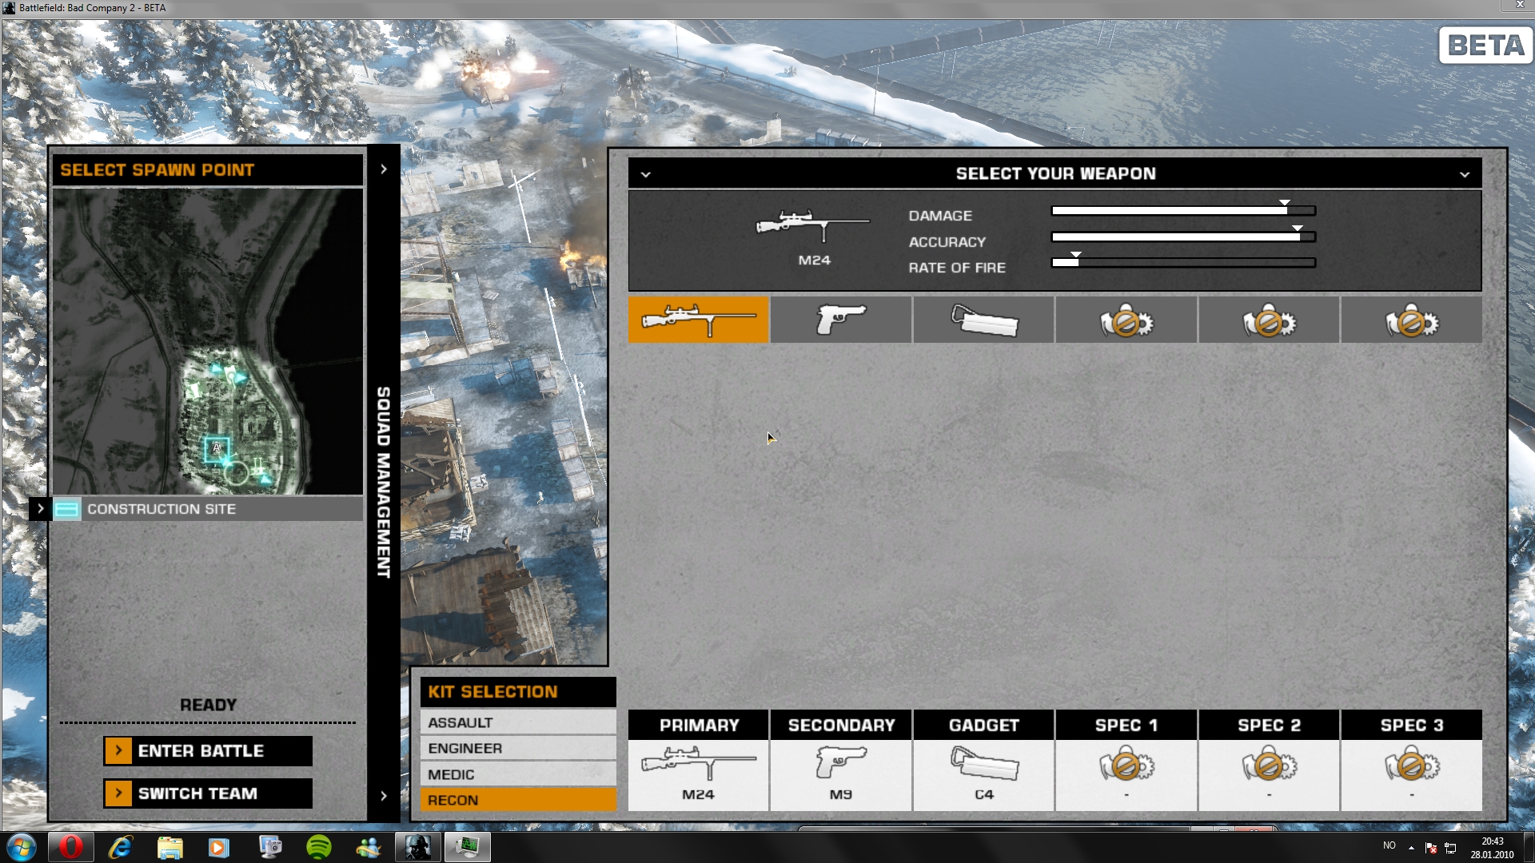Expand Squad Management with bottom arrow
This screenshot has height=863, width=1535.
(x=384, y=795)
